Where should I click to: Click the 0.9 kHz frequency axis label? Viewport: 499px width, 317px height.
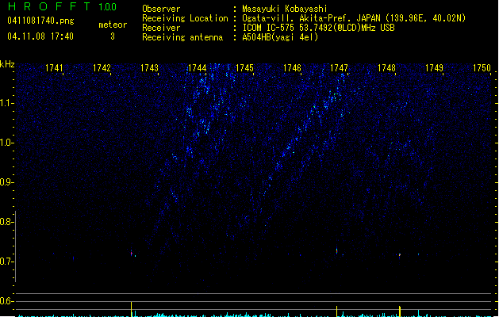click(x=6, y=182)
